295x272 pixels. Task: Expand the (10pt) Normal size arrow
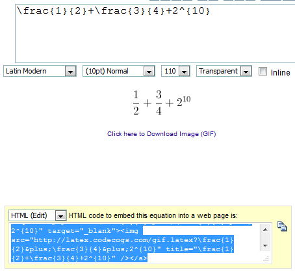coord(149,71)
